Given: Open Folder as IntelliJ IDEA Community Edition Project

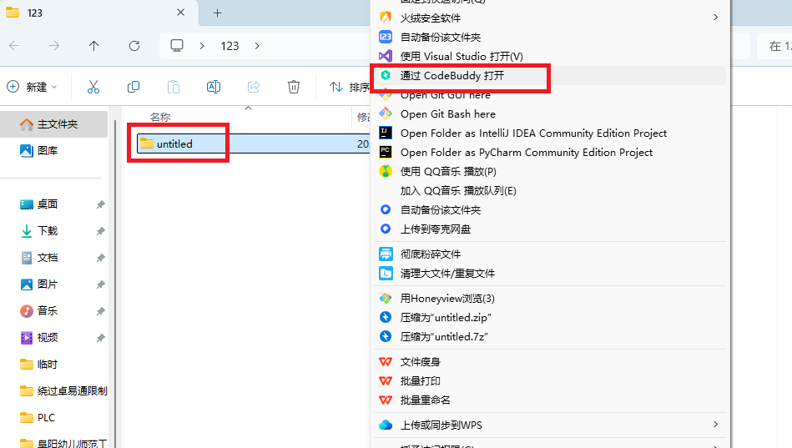Looking at the screenshot, I should (x=549, y=133).
